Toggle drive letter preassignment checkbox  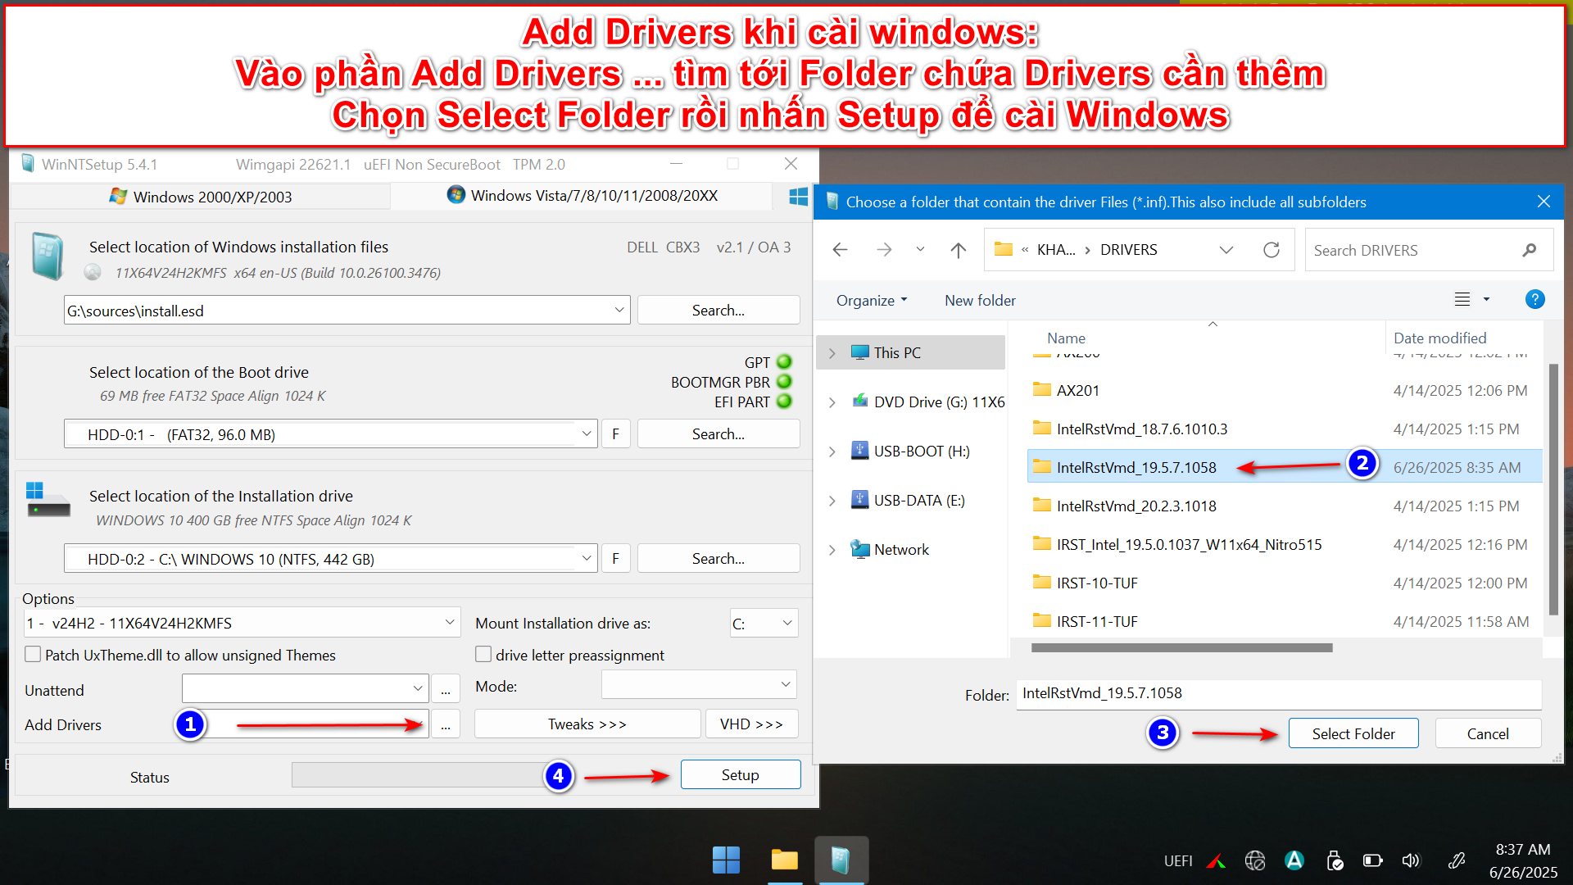(x=483, y=655)
